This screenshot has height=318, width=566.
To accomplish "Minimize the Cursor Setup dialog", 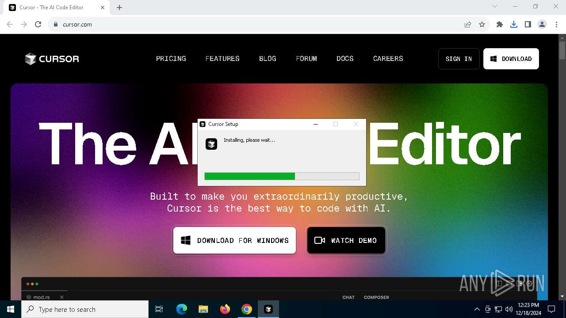I will coord(316,124).
